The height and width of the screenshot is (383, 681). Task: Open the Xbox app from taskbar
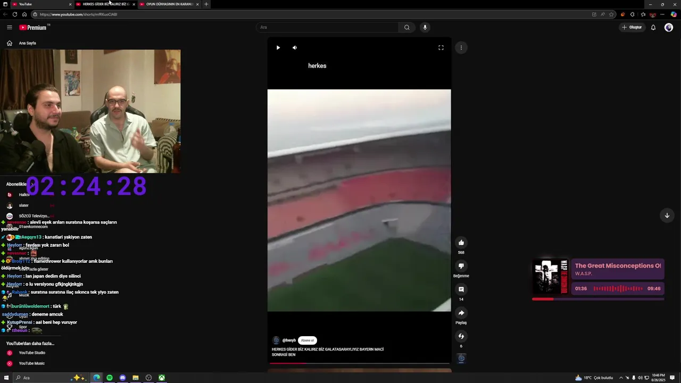point(161,378)
